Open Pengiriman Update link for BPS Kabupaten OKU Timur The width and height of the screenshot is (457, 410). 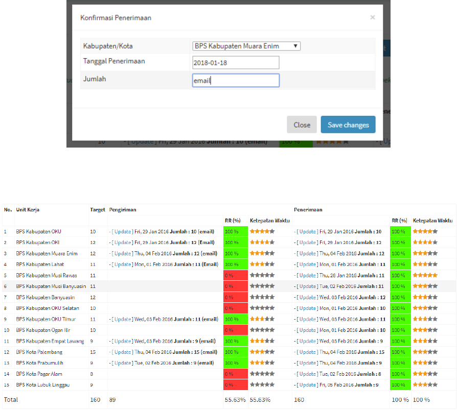pyautogui.click(x=123, y=319)
